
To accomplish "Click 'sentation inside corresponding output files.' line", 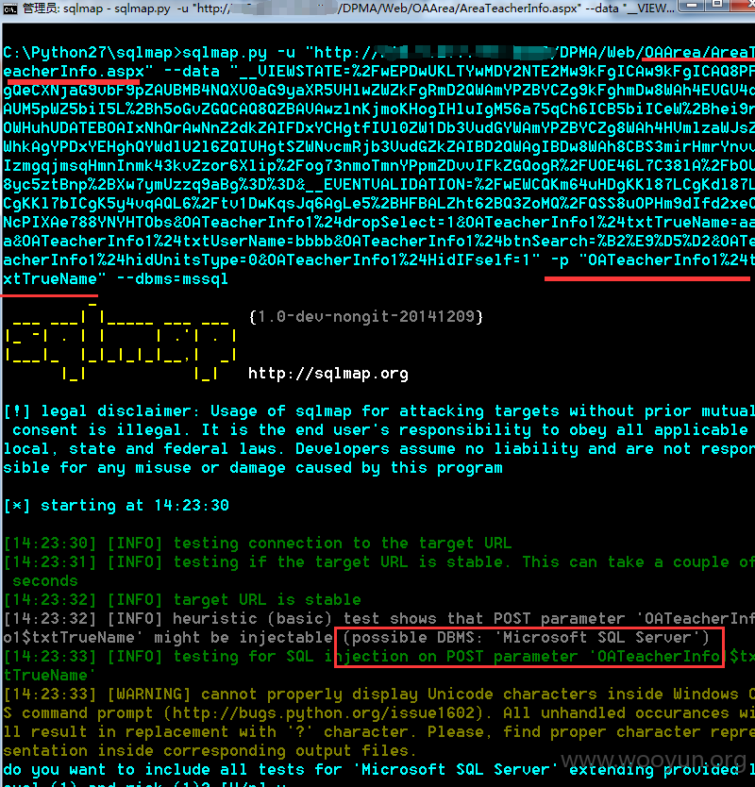I will [x=210, y=751].
